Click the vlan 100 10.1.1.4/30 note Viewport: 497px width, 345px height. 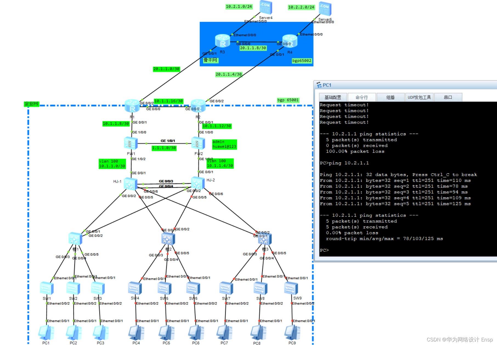point(220,163)
